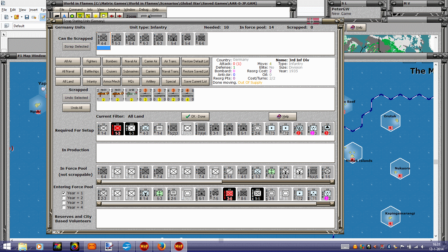
Task: Click left arrow of Entering Force Pool scrollbar
Action: [99, 204]
